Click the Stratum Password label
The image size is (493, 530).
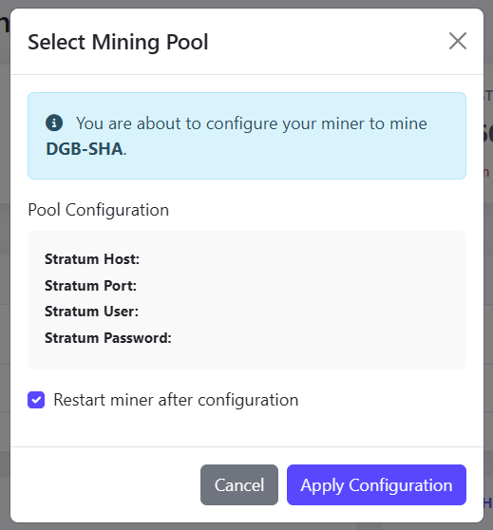(x=108, y=338)
